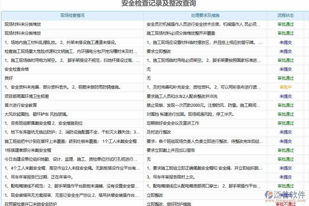Click 审批不通过 status for 在预留检查井口 row
Screen dimensions: 309x206
[285, 203]
